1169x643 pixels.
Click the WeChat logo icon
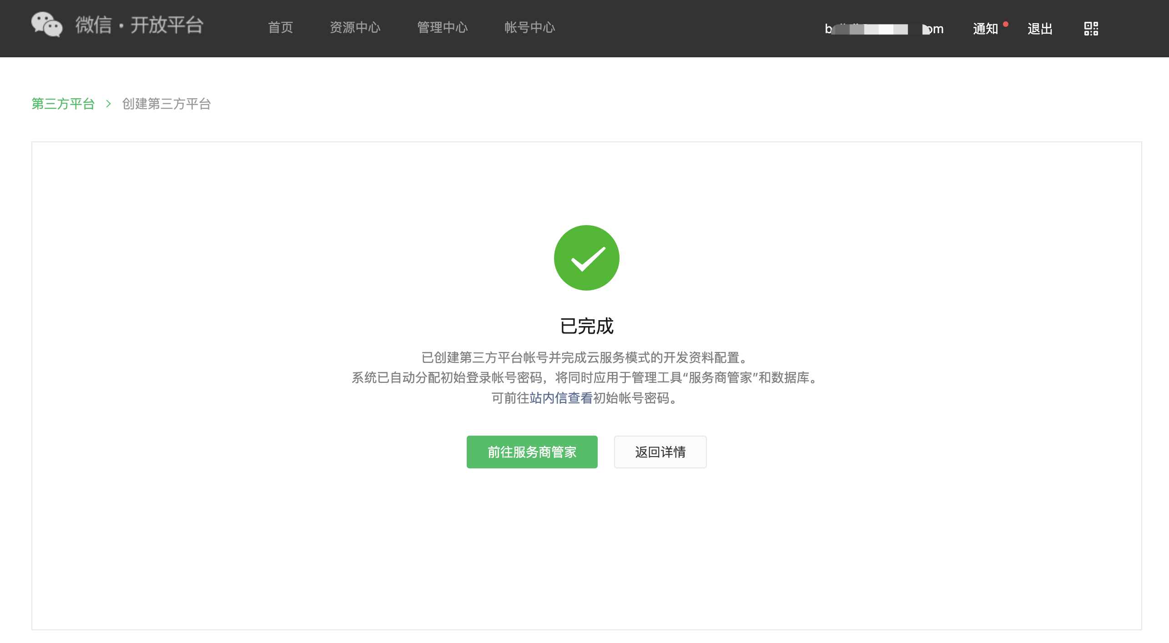[46, 25]
